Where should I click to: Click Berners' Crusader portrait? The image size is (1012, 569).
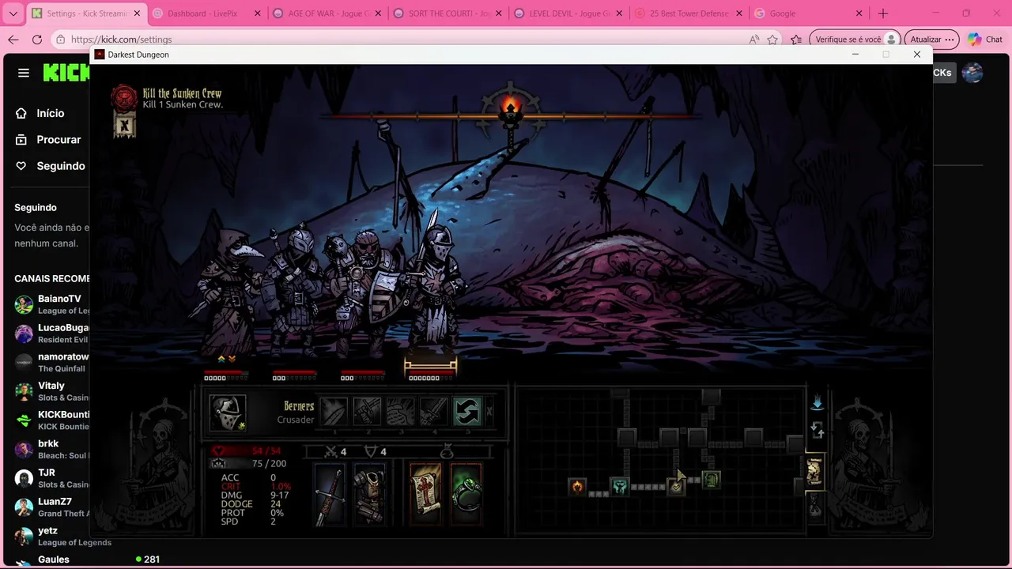227,413
